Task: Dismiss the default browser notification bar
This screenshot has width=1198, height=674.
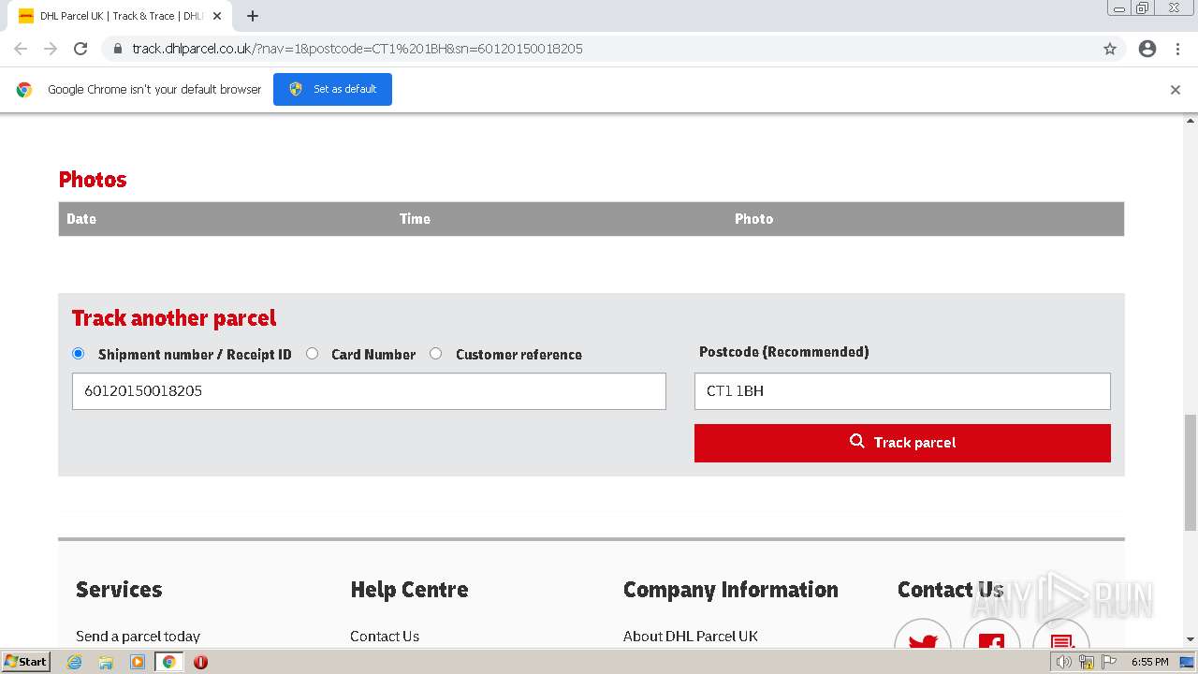Action: click(x=1176, y=90)
